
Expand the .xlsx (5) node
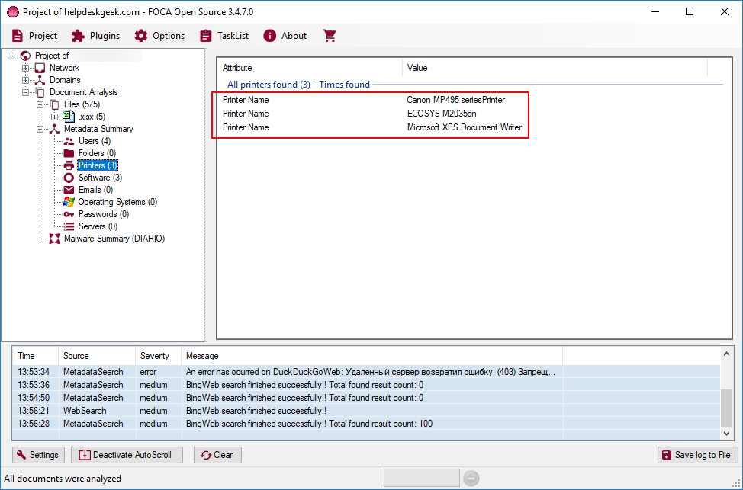pyautogui.click(x=54, y=117)
